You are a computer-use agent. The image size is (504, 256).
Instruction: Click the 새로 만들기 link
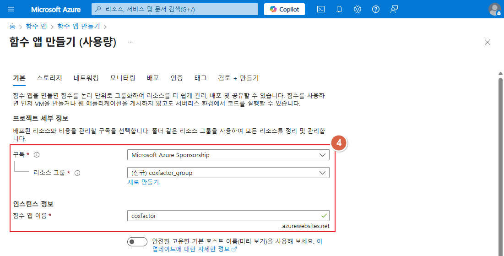(x=143, y=182)
